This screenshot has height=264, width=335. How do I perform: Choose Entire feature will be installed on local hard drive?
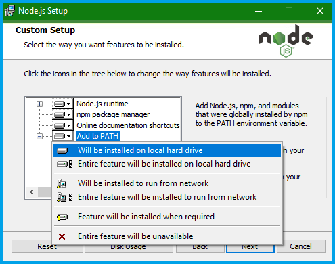coord(167,164)
